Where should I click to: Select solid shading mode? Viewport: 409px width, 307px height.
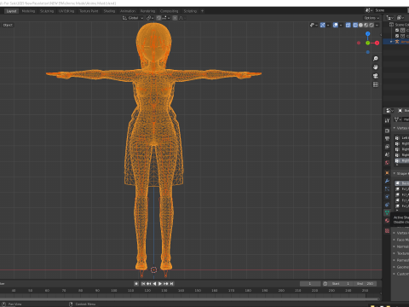tap(360, 25)
